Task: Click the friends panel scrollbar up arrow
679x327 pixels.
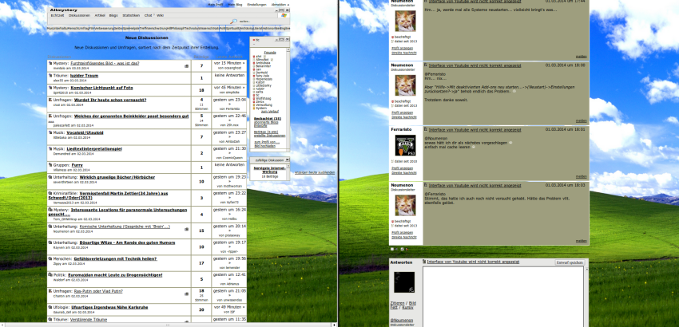Action: [x=288, y=49]
